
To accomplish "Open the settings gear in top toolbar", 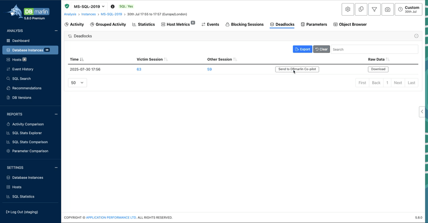I will click(348, 9).
